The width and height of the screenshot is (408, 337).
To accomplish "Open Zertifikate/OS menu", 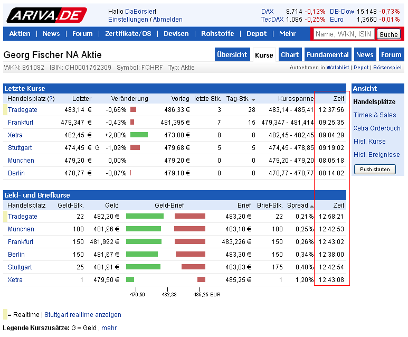I will (x=128, y=34).
